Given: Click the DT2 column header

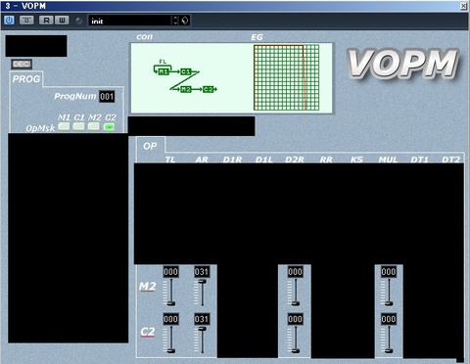Looking at the screenshot, I should coord(450,159).
